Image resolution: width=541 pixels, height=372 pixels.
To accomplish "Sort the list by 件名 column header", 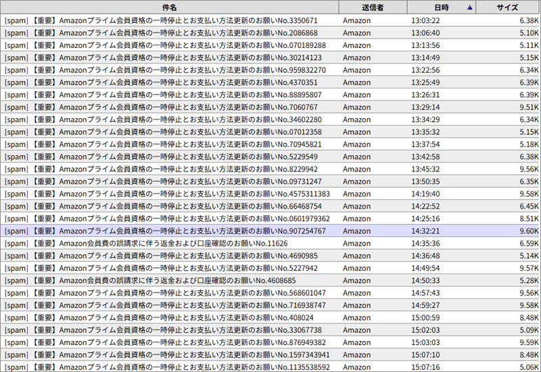I will (x=169, y=8).
